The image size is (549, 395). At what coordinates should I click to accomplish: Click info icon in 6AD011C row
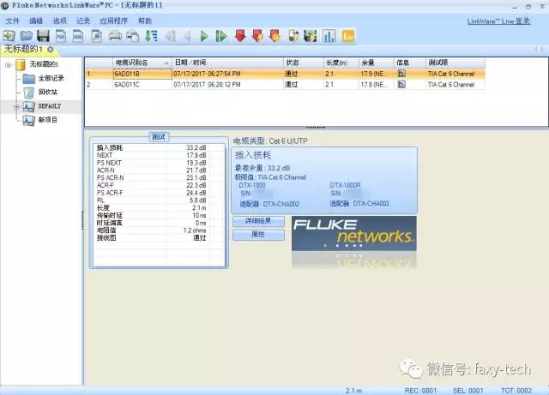pyautogui.click(x=401, y=84)
